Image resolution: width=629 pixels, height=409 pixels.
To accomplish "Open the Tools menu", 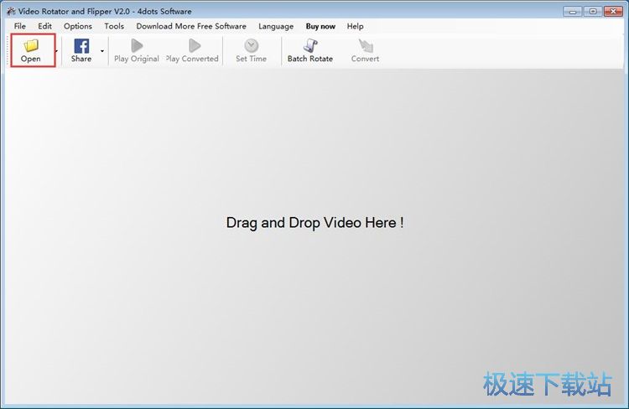I will pos(114,26).
